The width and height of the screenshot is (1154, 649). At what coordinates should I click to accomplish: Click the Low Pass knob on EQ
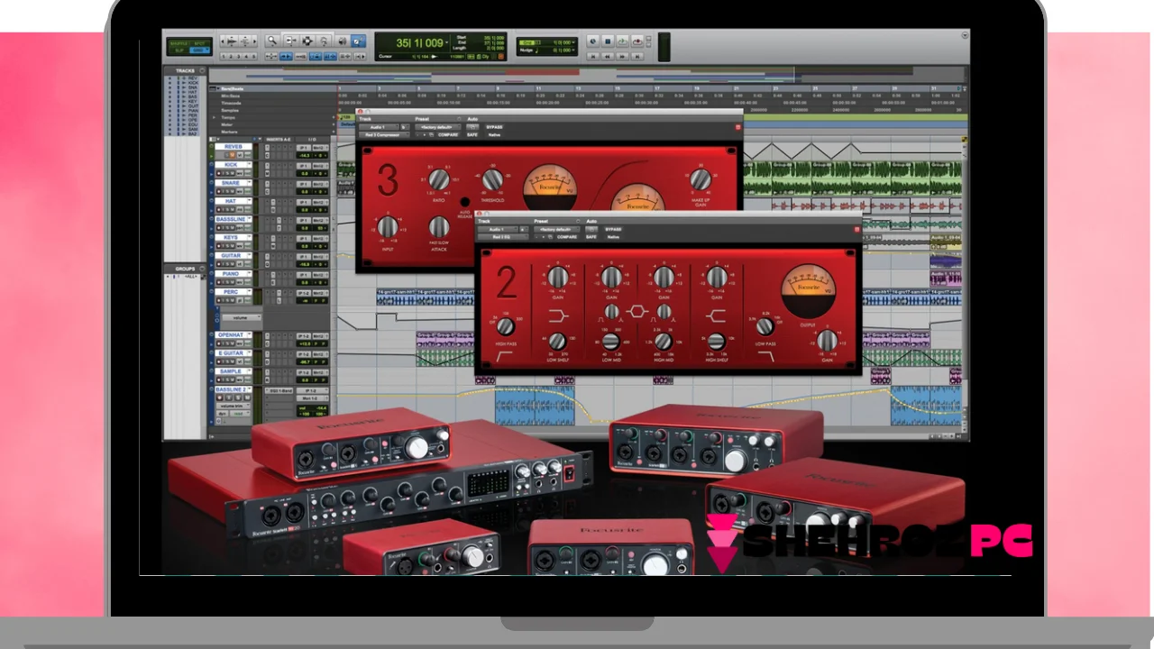(767, 326)
